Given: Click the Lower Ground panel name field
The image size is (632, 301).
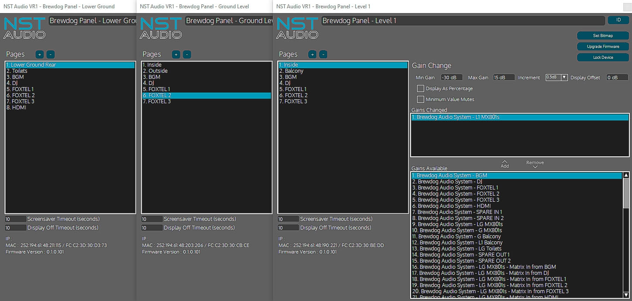Looking at the screenshot, I should pos(93,20).
